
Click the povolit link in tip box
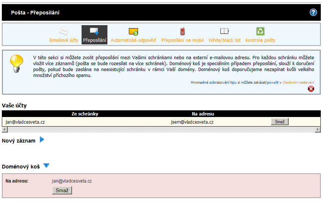tap(273, 82)
